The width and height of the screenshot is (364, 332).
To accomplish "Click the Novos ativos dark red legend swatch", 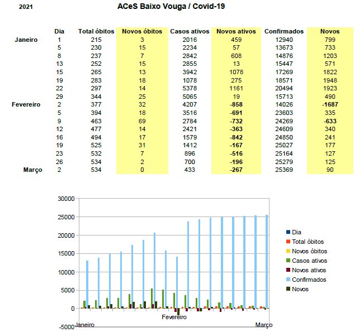I will pos(288,270).
